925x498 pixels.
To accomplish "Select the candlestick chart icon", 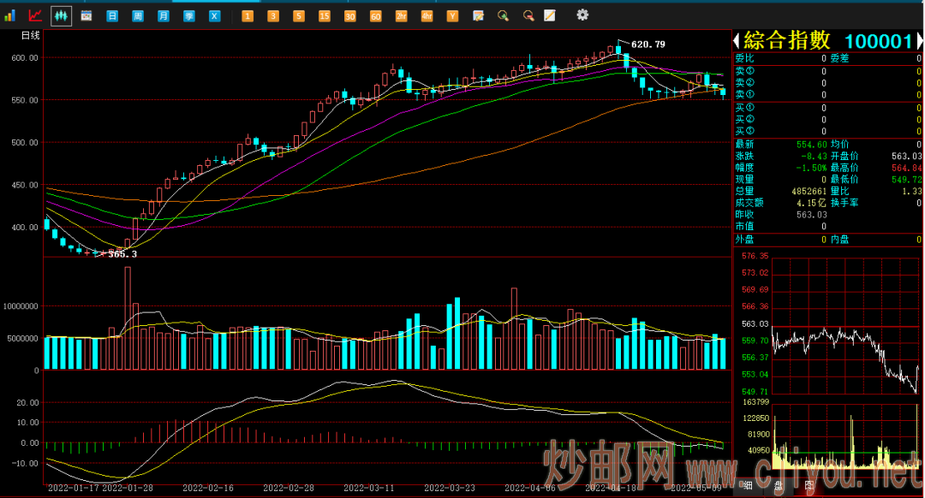I will click(61, 15).
